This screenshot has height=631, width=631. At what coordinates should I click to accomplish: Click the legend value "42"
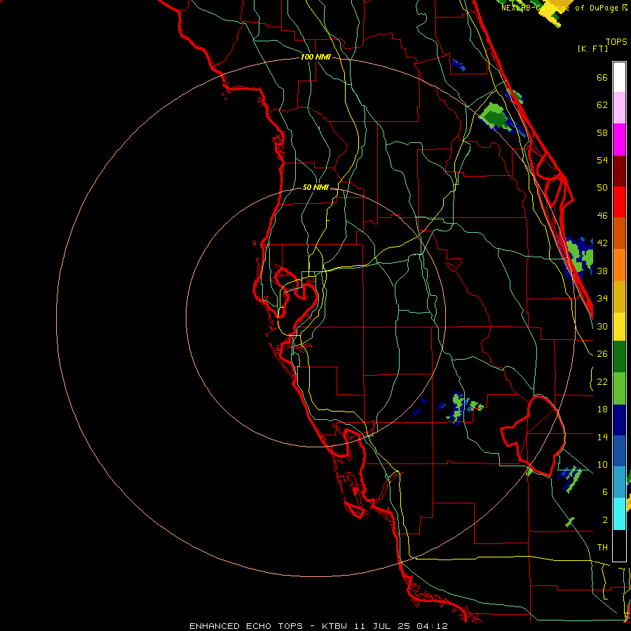(602, 243)
